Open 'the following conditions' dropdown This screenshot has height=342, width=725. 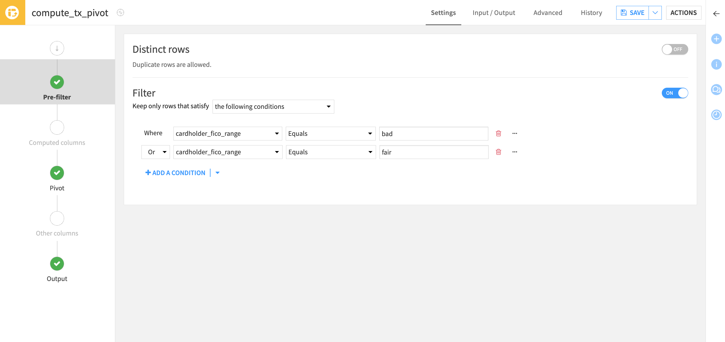coord(273,106)
